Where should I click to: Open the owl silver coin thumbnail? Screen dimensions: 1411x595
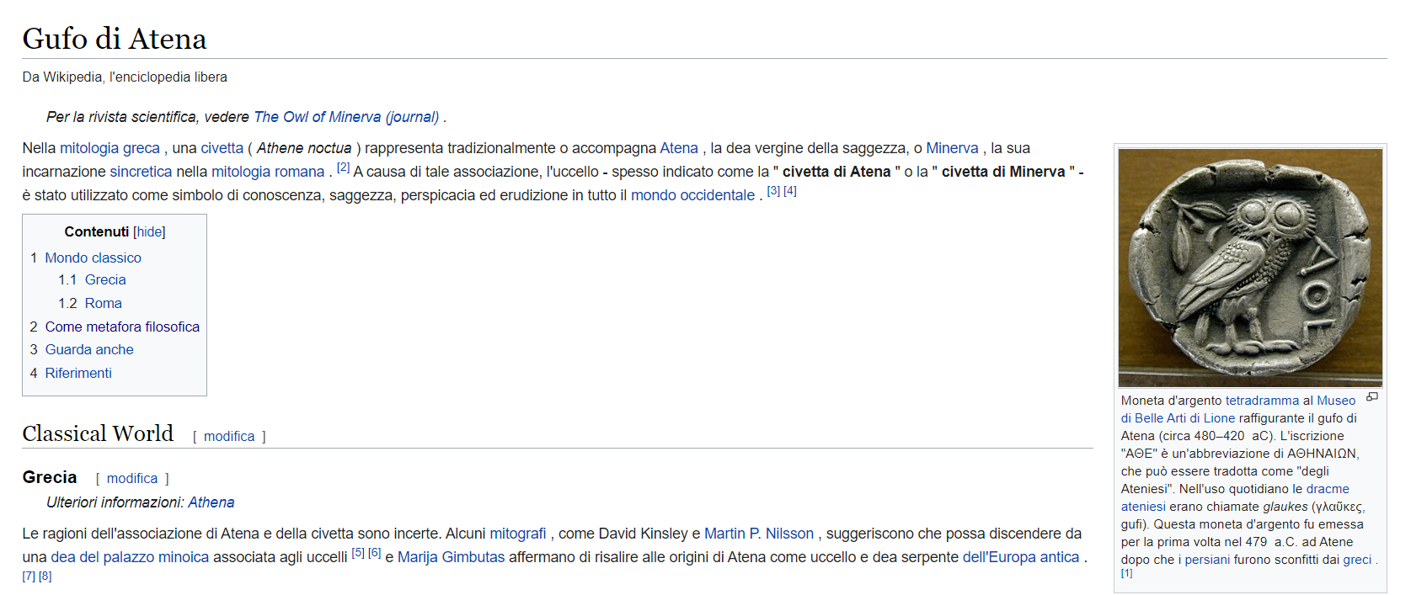tap(1250, 268)
